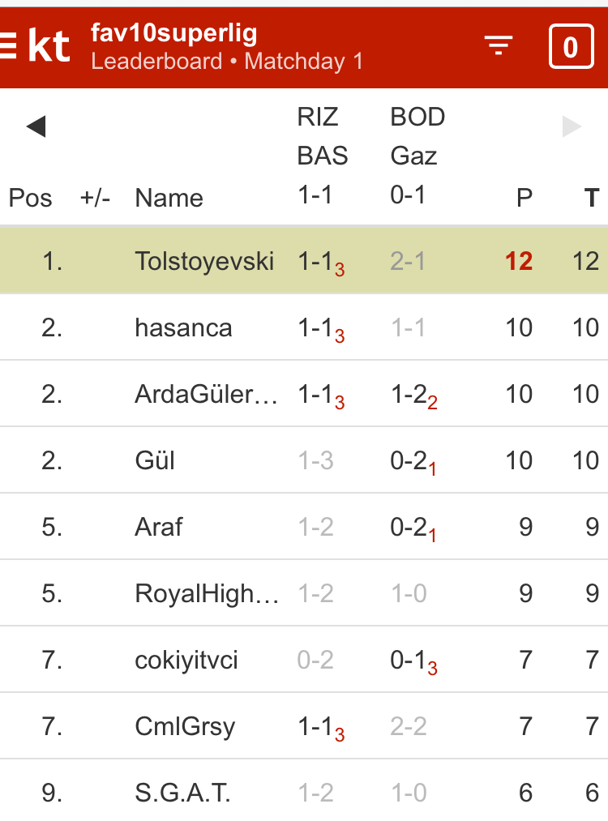Sort by the +/- column header
Image resolution: width=608 pixels, height=821 pixels.
pos(95,198)
